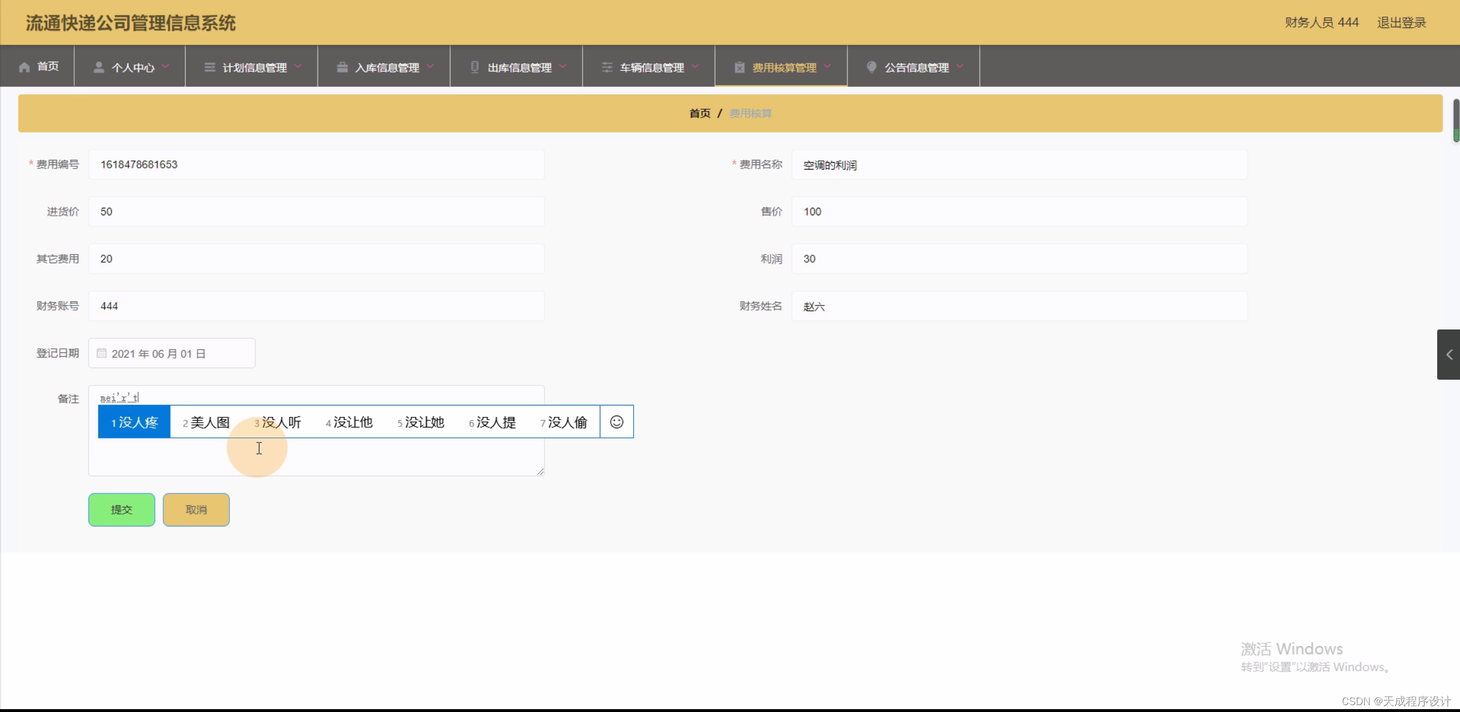Click the 费用核算 breadcrumb link
The height and width of the screenshot is (712, 1460).
[749, 113]
